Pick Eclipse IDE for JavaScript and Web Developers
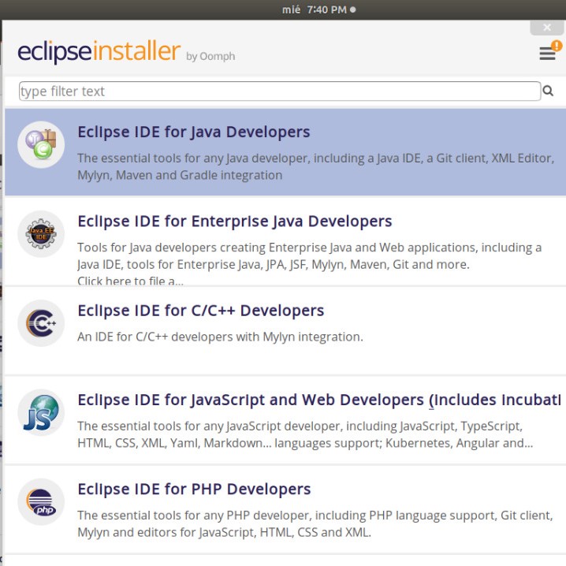 [315, 400]
